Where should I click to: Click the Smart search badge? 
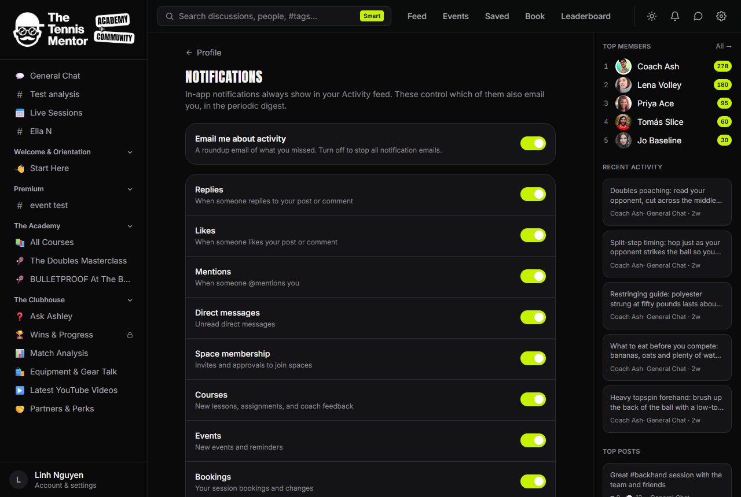[x=372, y=16]
